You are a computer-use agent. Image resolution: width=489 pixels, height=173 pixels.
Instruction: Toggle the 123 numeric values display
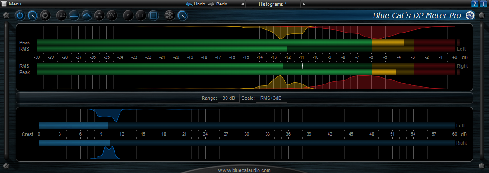coord(61,15)
